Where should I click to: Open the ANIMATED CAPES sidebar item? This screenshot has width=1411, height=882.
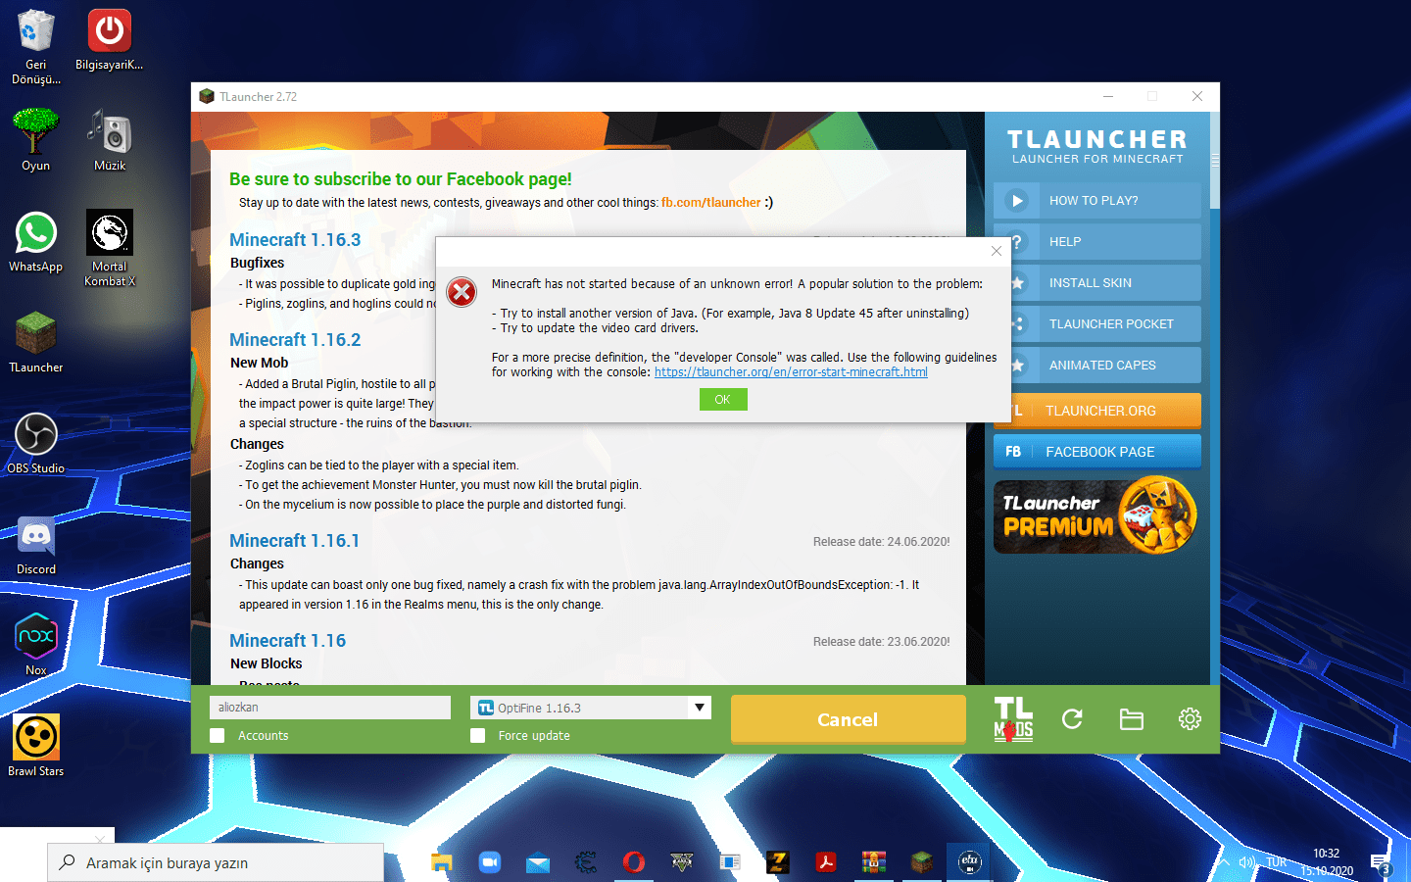(x=1104, y=366)
